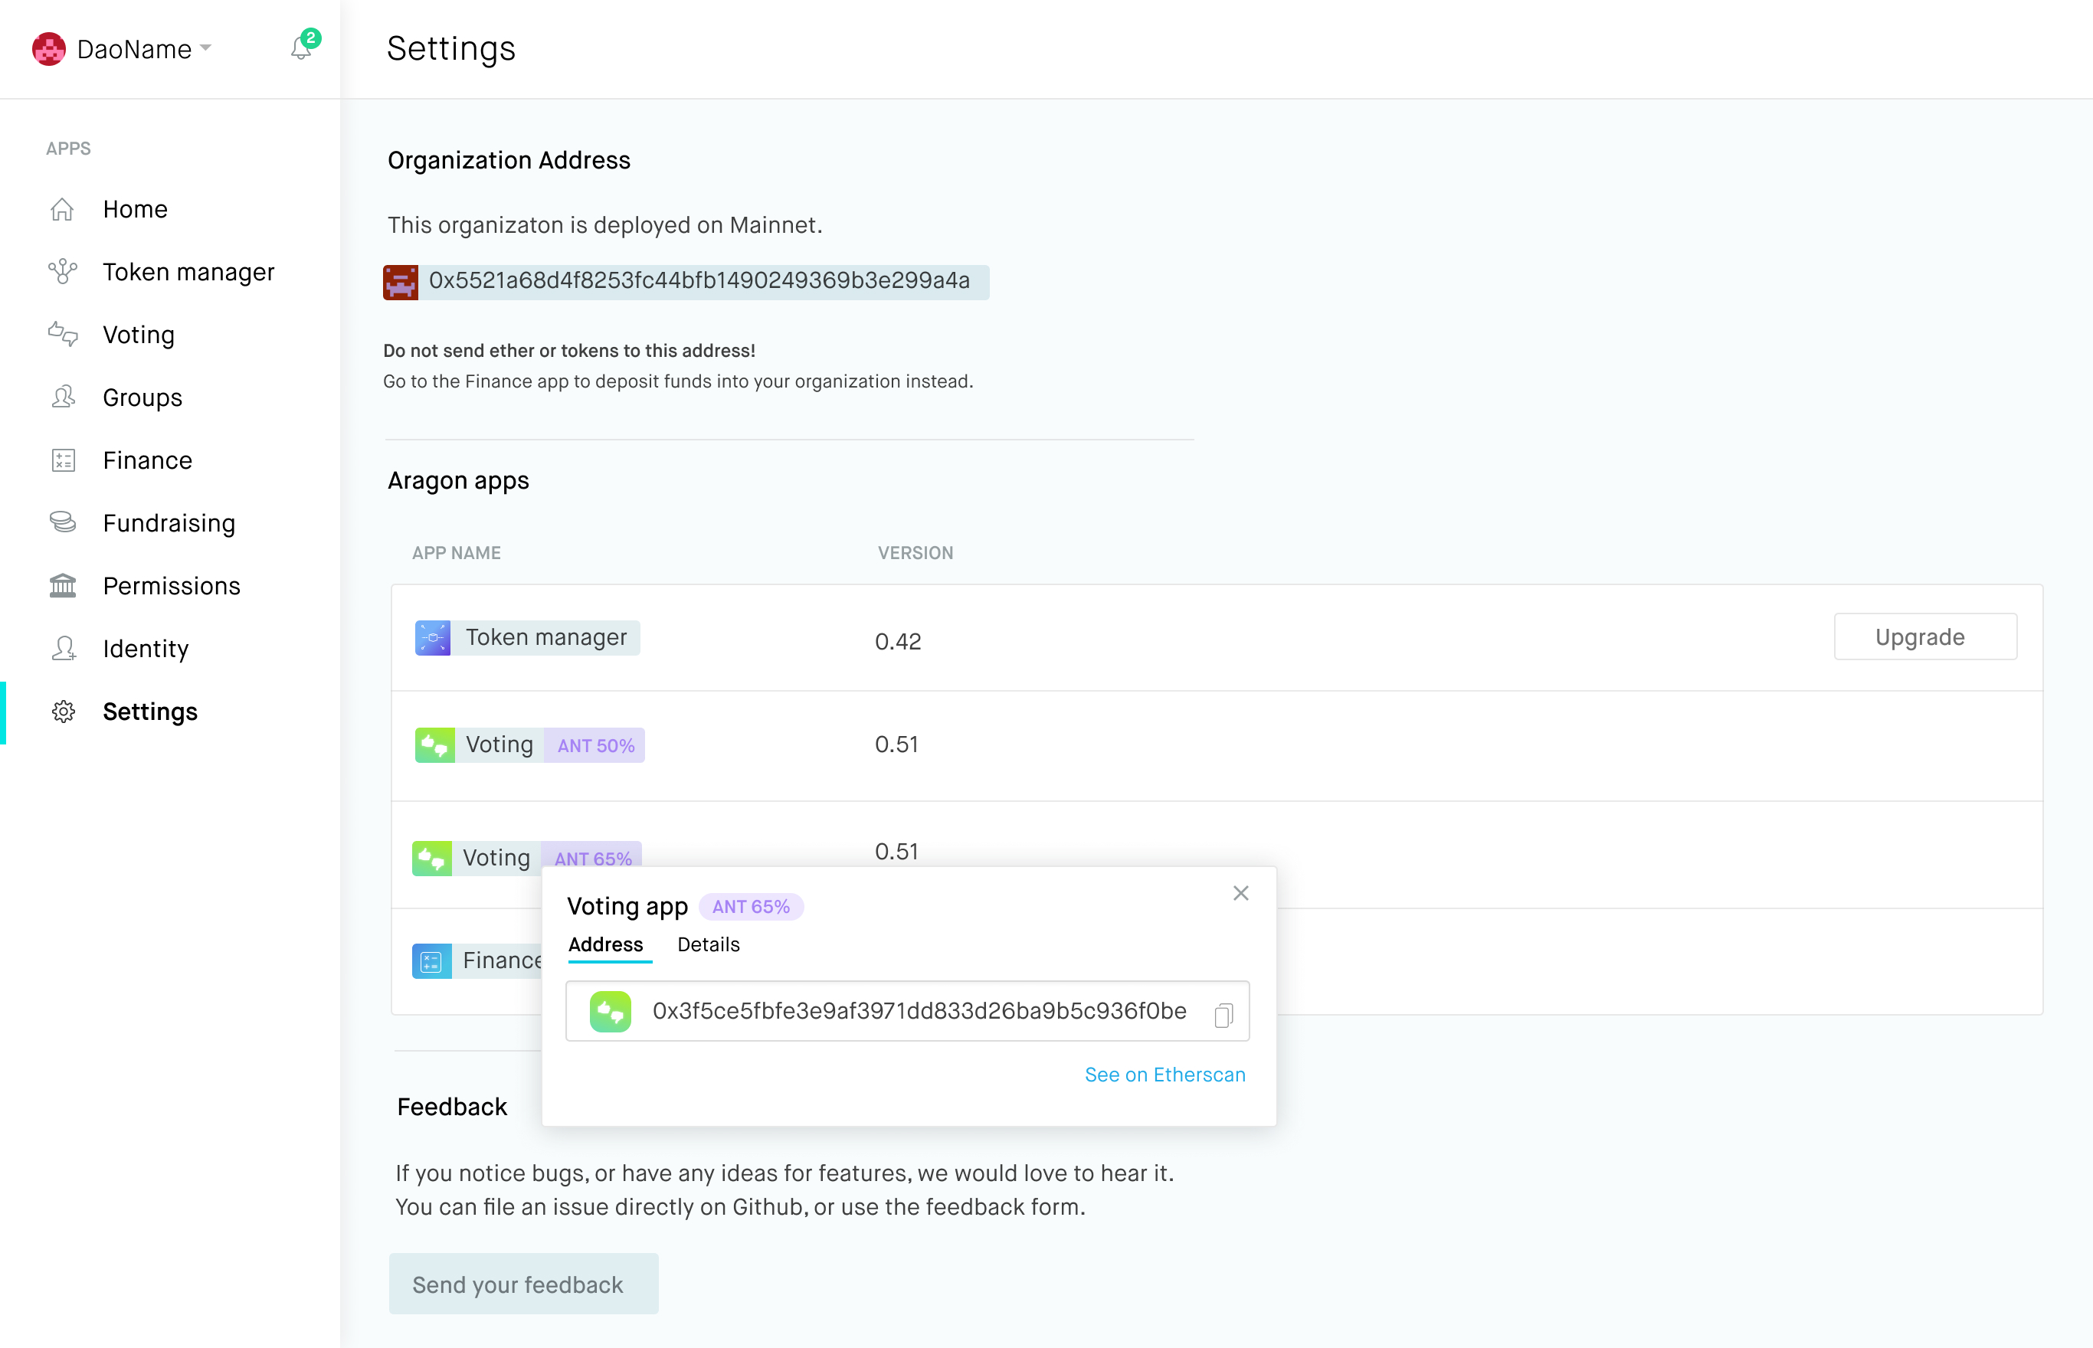Screen dimensions: 2093x1348
Task: Click the organization address identicon
Action: 401,282
